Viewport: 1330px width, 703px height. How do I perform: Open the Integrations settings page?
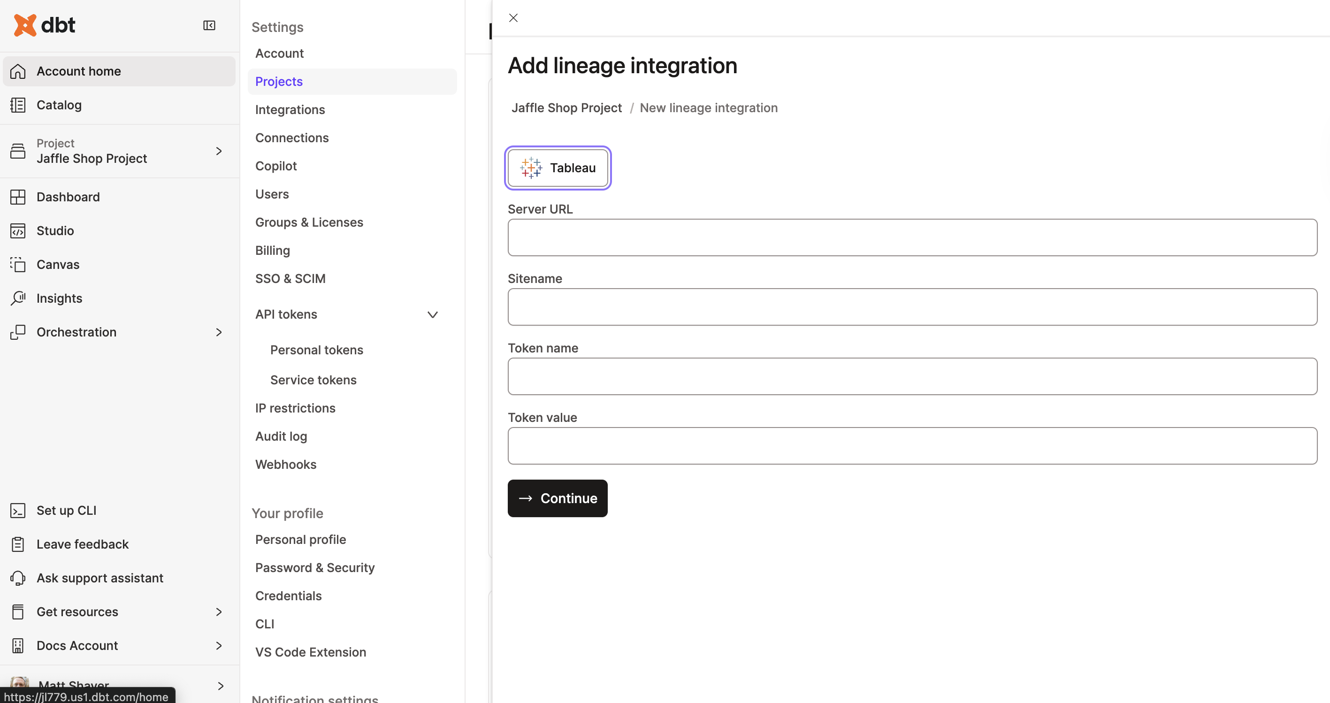[290, 109]
